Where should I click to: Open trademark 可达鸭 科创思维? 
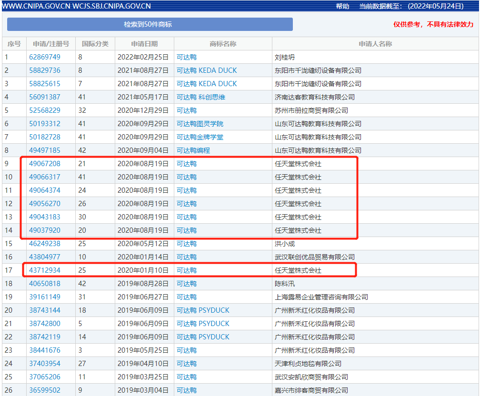(x=201, y=97)
